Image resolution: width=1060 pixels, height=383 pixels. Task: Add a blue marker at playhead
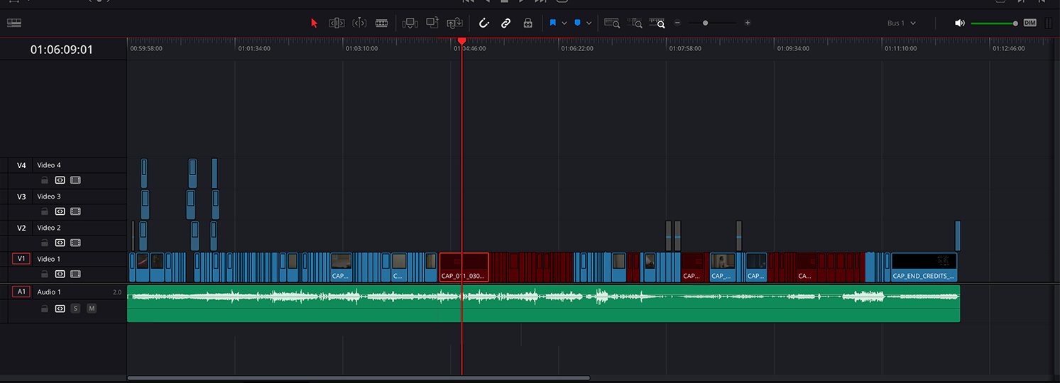[577, 23]
